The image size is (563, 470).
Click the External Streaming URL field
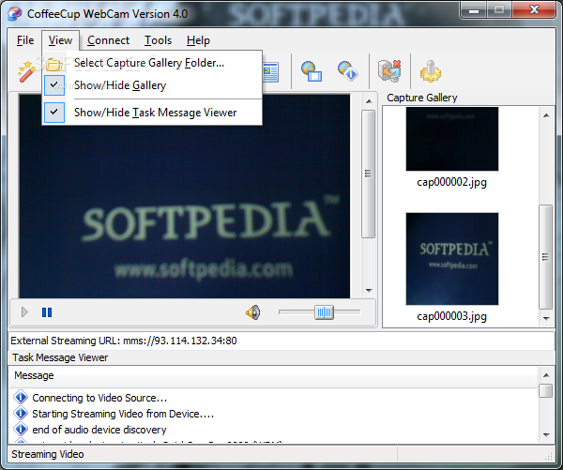click(281, 341)
